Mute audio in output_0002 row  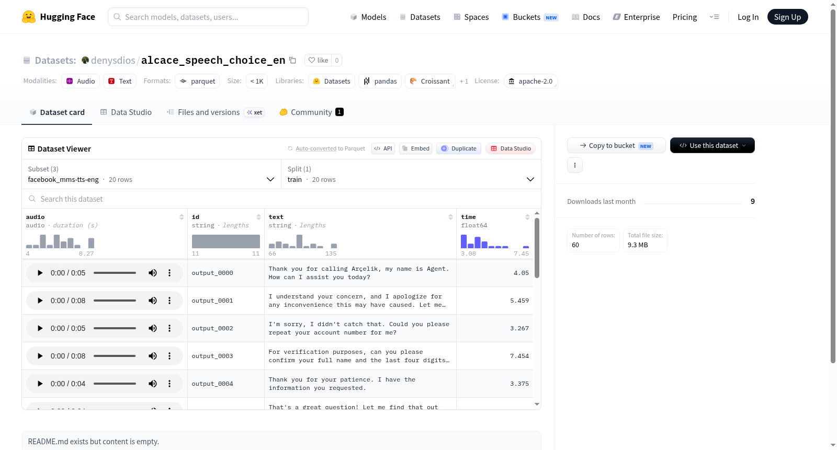point(153,328)
